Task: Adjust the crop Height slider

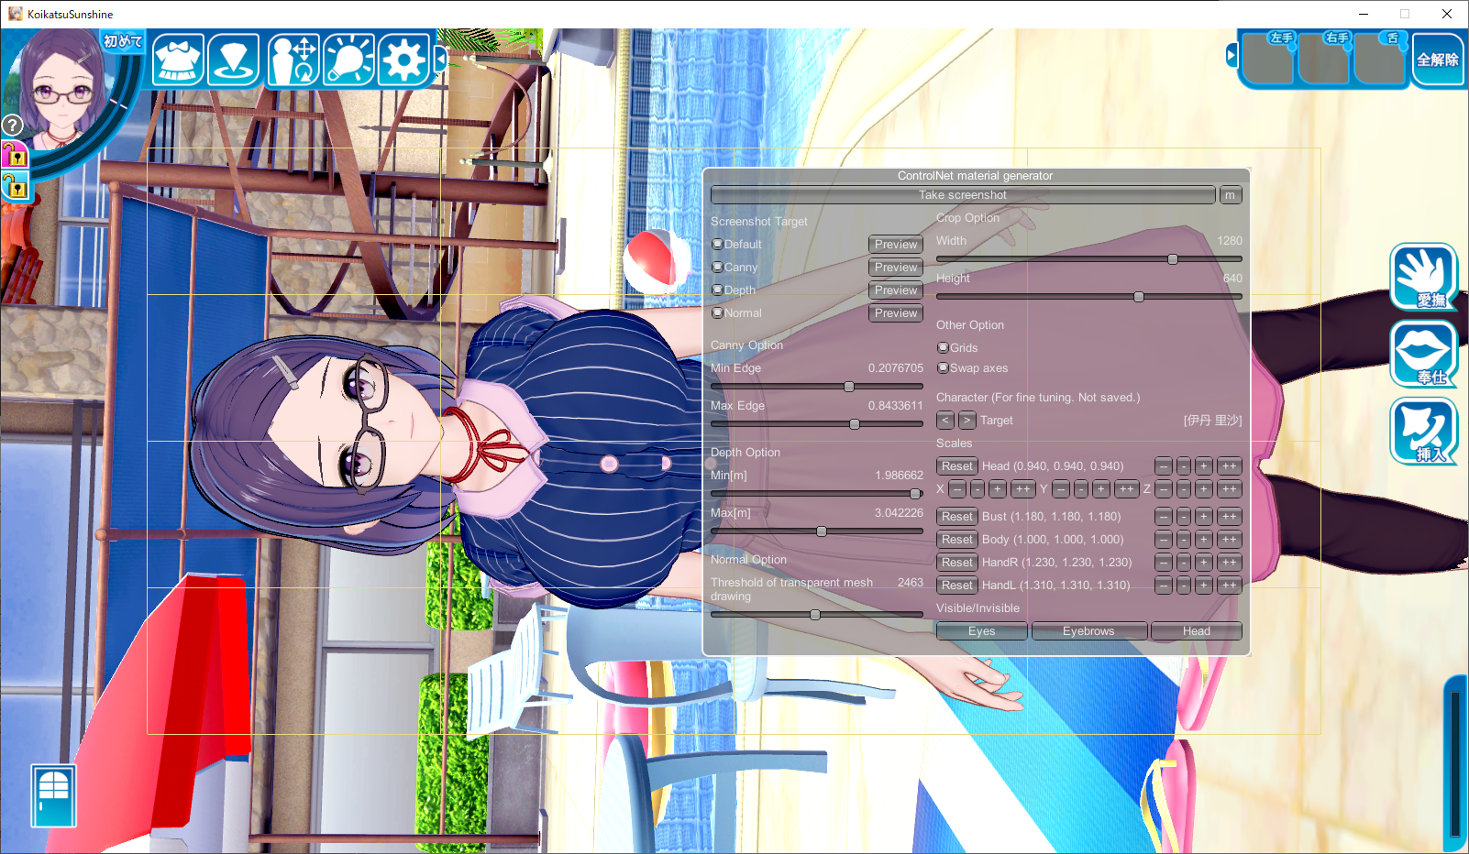Action: point(1089,297)
